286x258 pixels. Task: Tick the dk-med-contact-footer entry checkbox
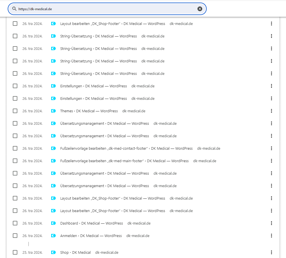point(15,148)
